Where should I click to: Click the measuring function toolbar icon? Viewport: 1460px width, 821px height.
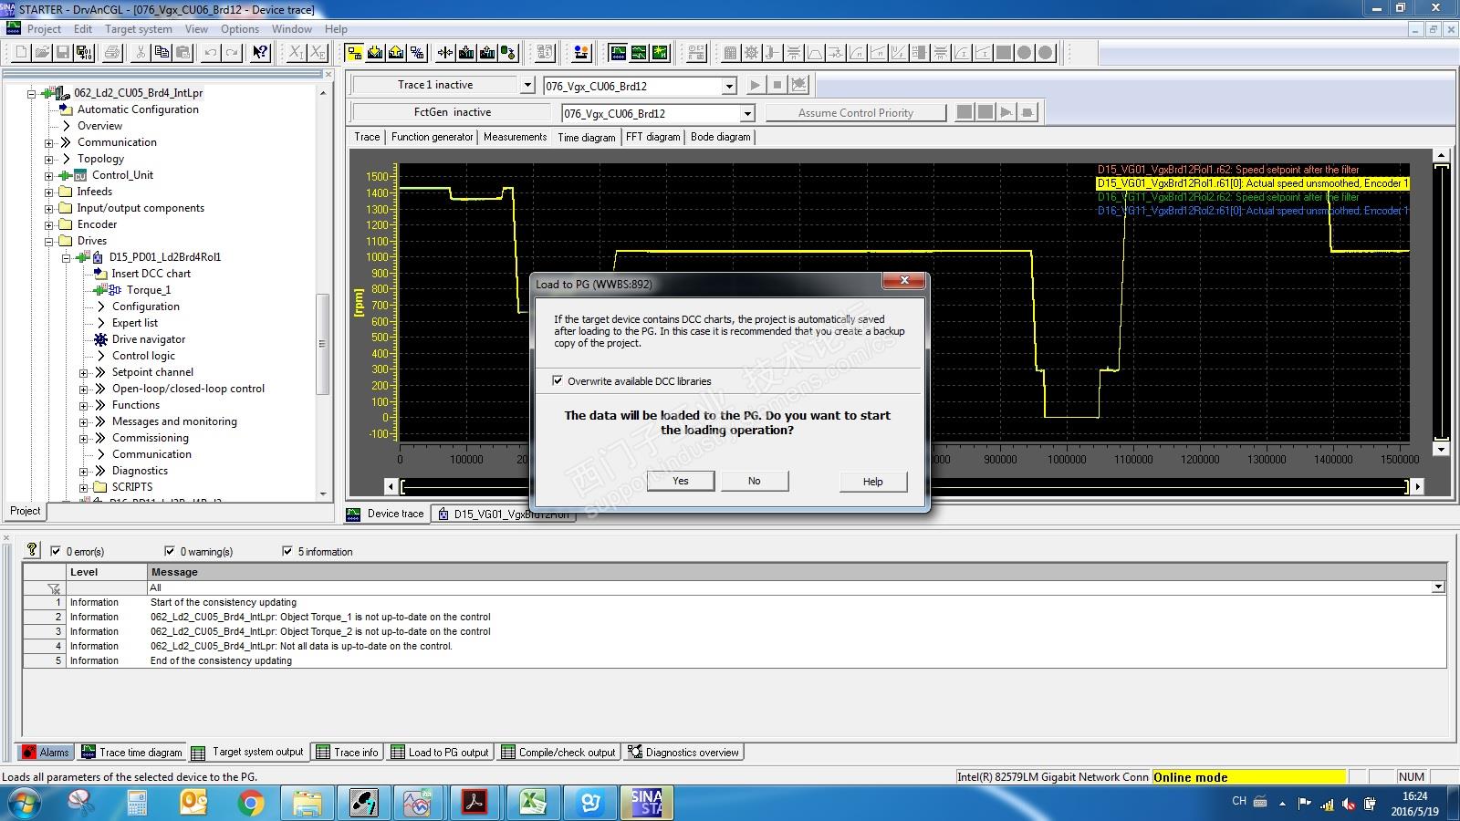[x=660, y=53]
